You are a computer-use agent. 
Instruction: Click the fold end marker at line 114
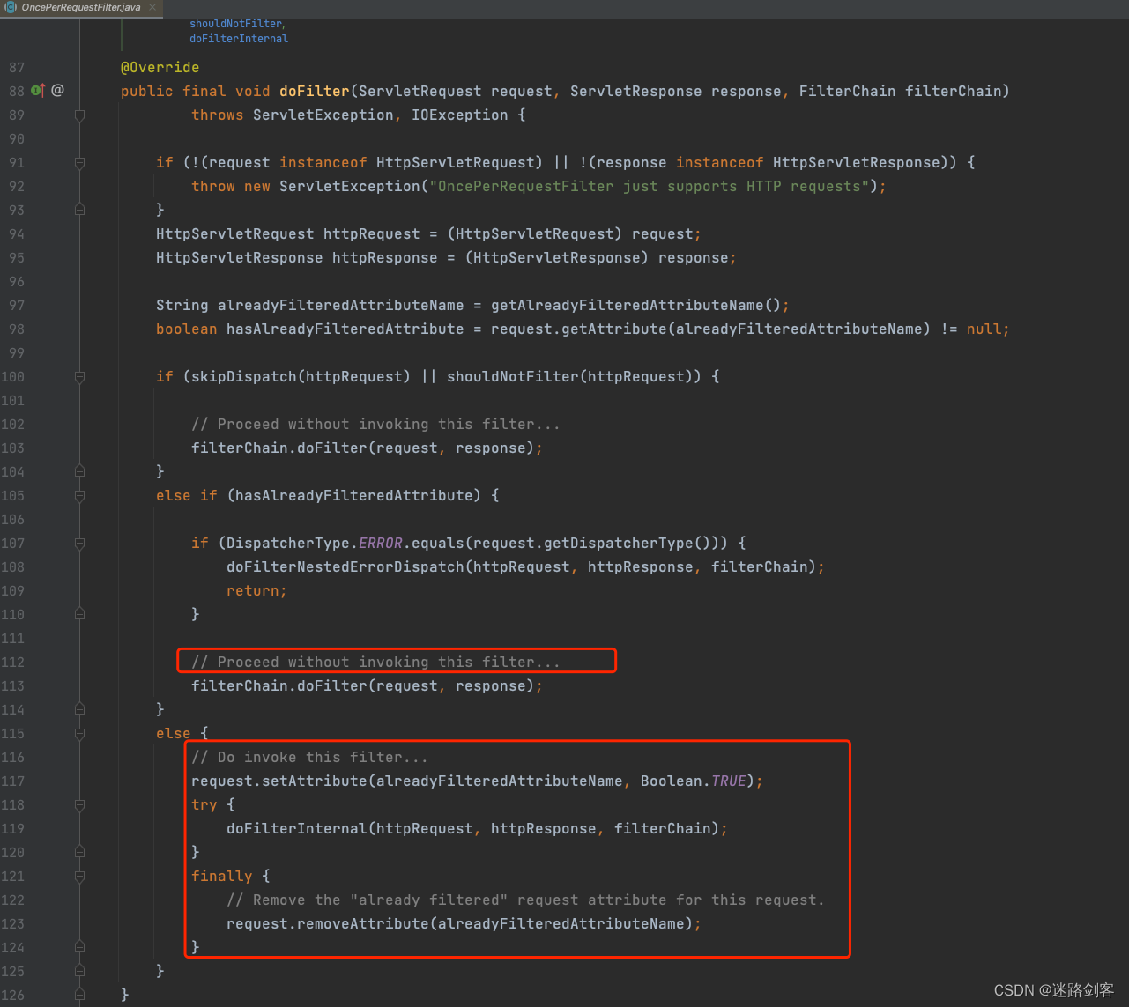(x=79, y=709)
